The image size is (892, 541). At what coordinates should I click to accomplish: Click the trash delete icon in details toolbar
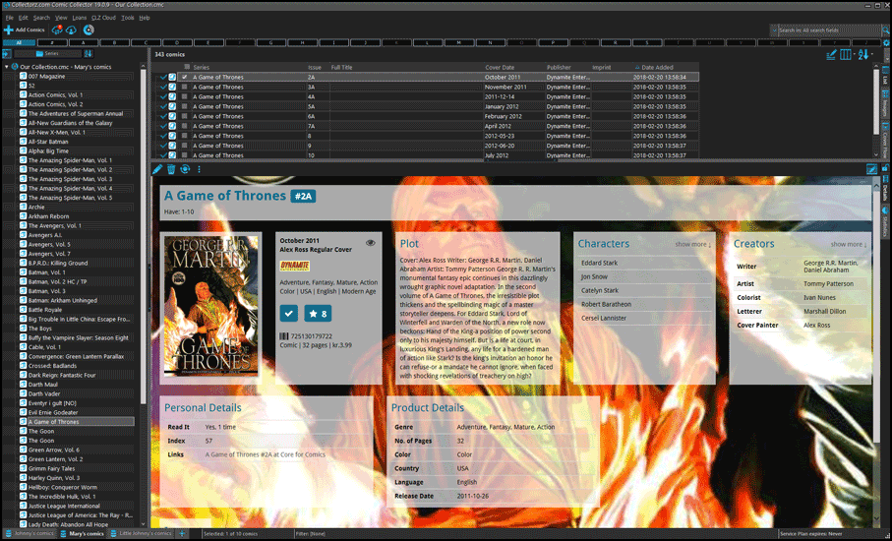click(171, 169)
